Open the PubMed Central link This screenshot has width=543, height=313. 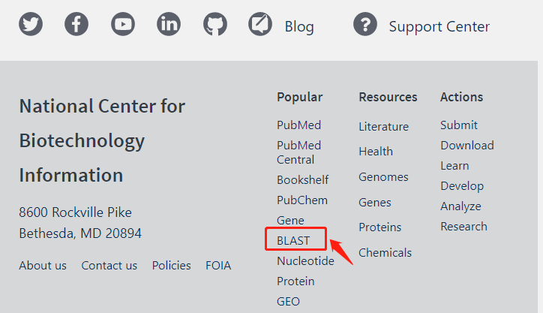click(x=298, y=152)
